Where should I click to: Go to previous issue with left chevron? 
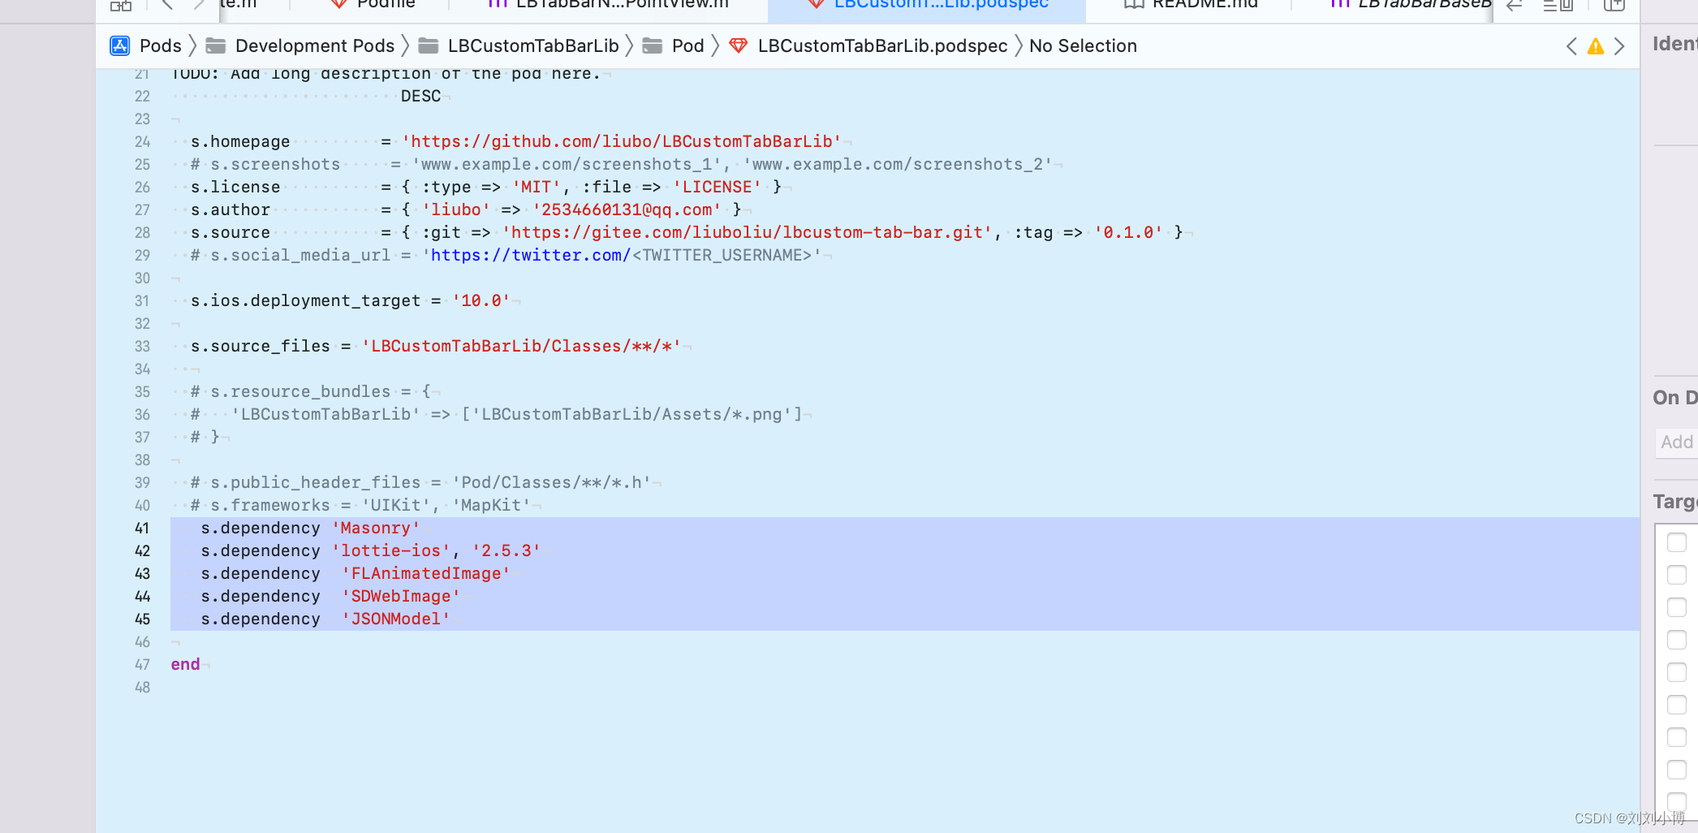click(x=1571, y=46)
